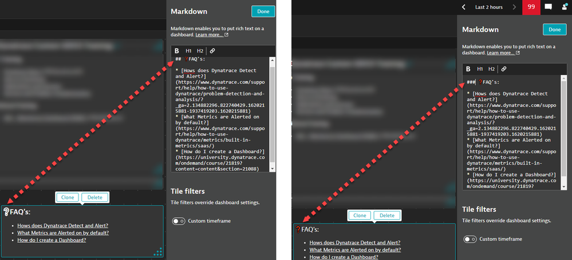
Task: Click the '### ❓FAQ's:' line in right editor
Action: (x=483, y=82)
